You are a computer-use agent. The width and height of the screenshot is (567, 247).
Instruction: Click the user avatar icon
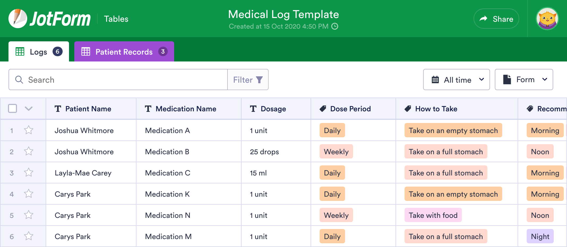pos(547,19)
